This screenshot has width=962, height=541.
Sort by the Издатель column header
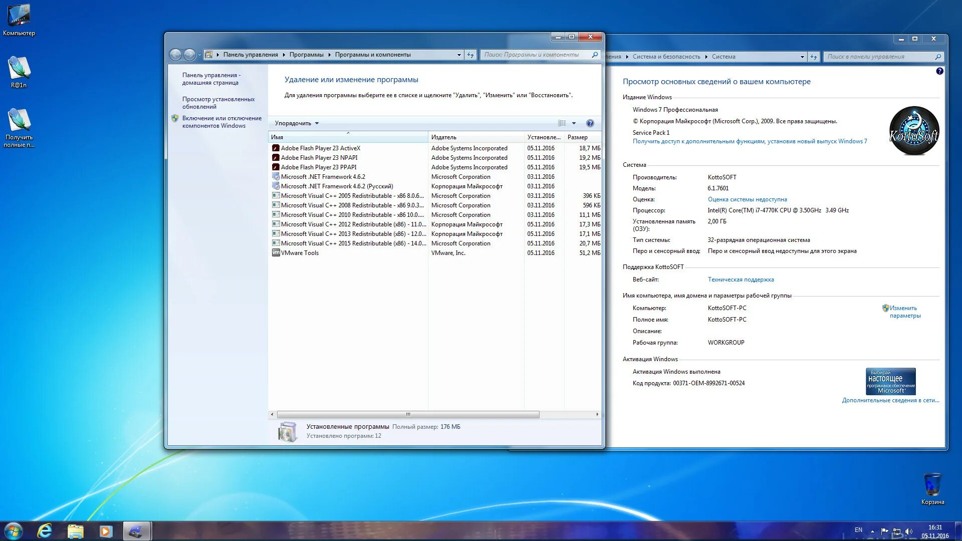tap(476, 137)
